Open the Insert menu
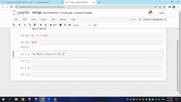The image size is (181, 102). pyautogui.click(x=44, y=20)
